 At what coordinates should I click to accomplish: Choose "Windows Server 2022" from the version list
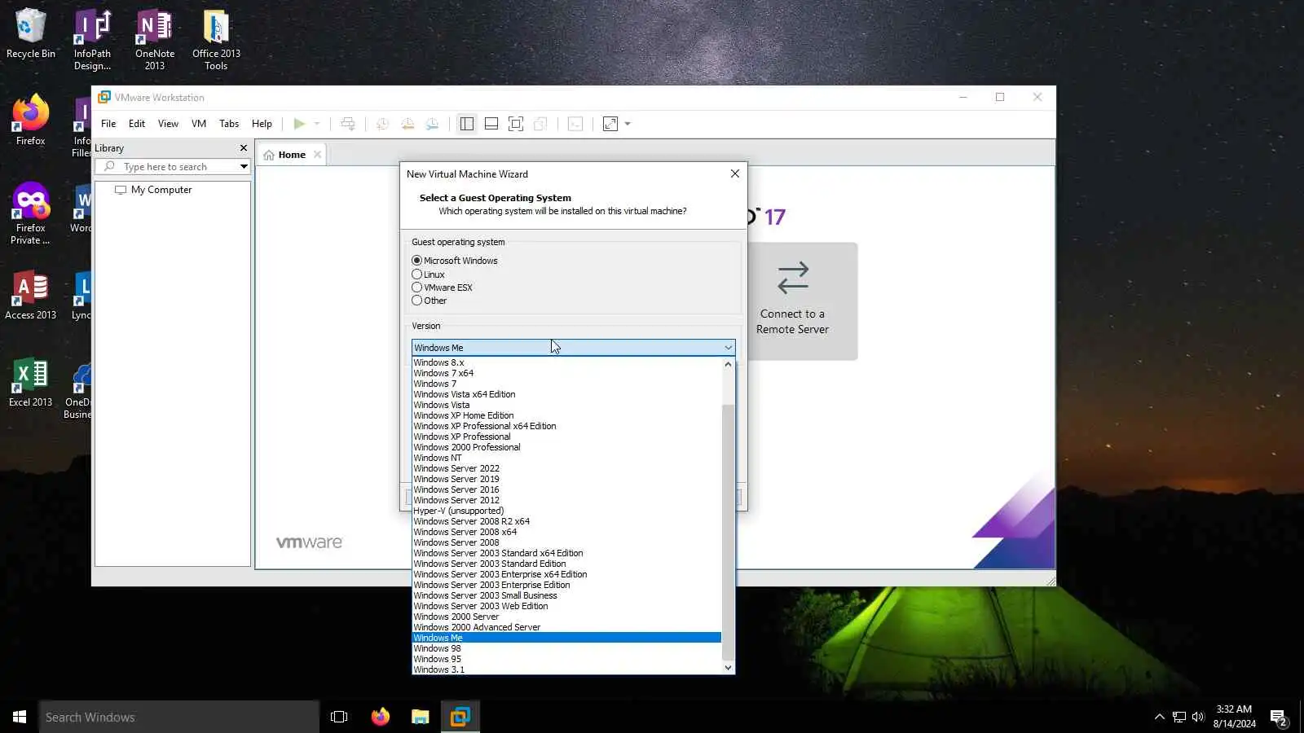(566, 468)
